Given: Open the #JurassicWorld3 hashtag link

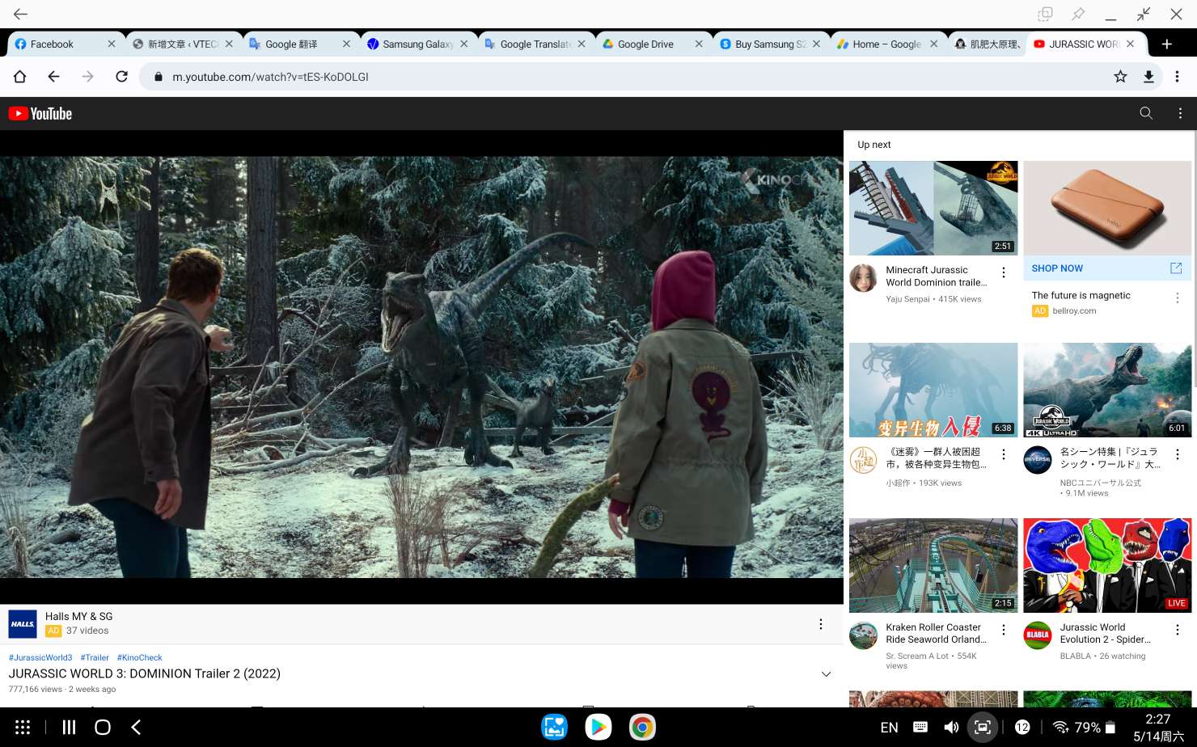Looking at the screenshot, I should click(x=40, y=657).
